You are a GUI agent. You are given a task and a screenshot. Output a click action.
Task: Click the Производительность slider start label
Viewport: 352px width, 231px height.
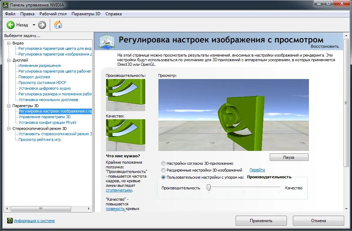181,188
